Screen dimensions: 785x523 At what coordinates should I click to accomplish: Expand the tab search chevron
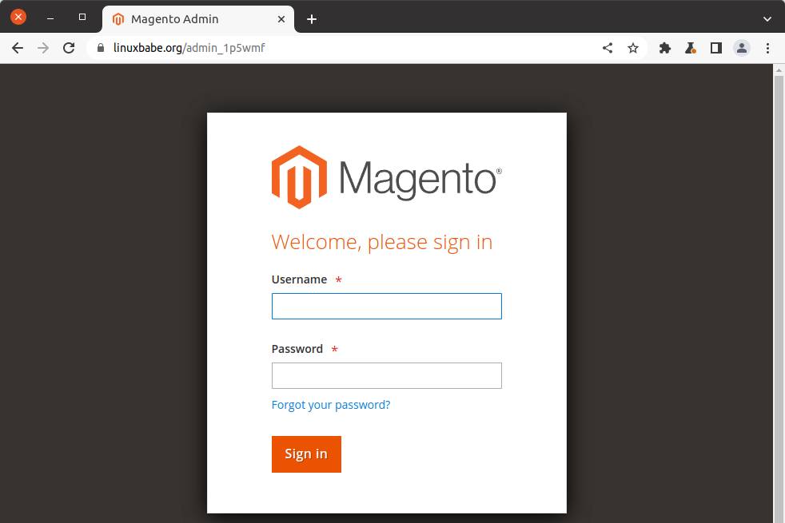pyautogui.click(x=767, y=18)
